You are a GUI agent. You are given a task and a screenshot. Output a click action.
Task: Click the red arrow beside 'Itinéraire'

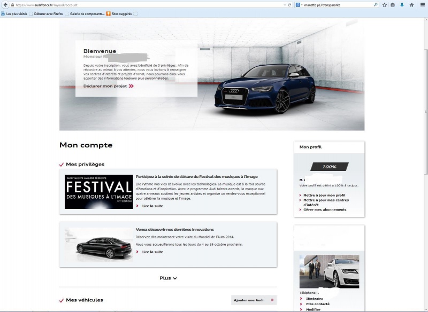coord(301,299)
